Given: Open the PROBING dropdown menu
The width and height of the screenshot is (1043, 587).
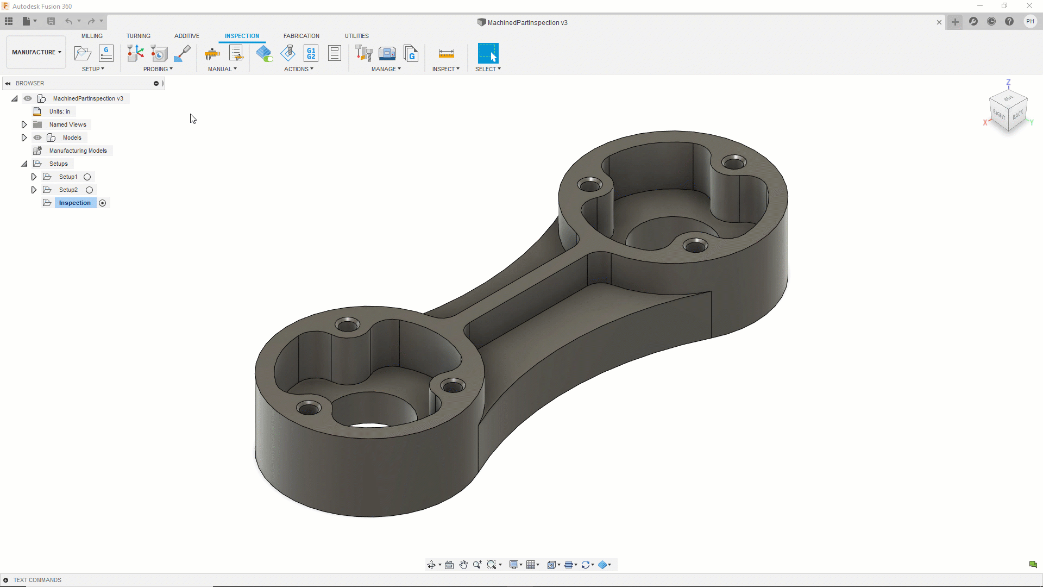Looking at the screenshot, I should tap(158, 69).
